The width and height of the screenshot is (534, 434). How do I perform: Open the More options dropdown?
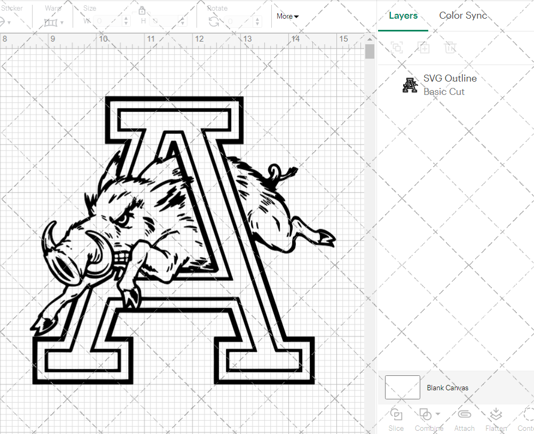(x=287, y=16)
